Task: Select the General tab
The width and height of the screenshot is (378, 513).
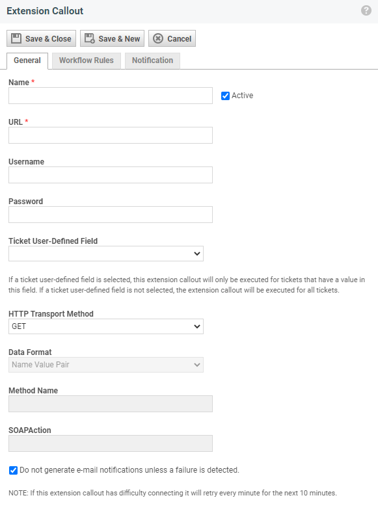Action: click(x=27, y=61)
